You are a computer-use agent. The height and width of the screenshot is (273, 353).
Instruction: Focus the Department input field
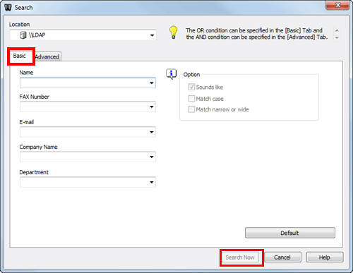(x=88, y=182)
